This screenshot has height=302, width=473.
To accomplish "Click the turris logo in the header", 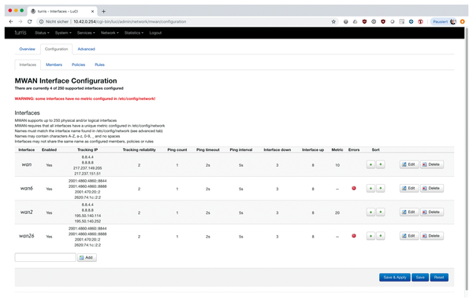I will pos(20,32).
